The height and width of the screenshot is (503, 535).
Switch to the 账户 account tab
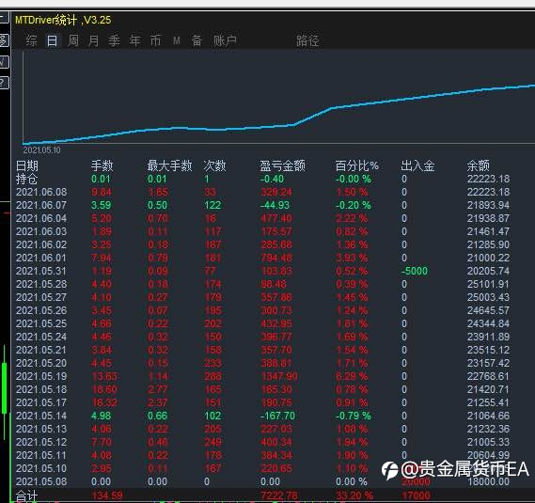pos(225,41)
